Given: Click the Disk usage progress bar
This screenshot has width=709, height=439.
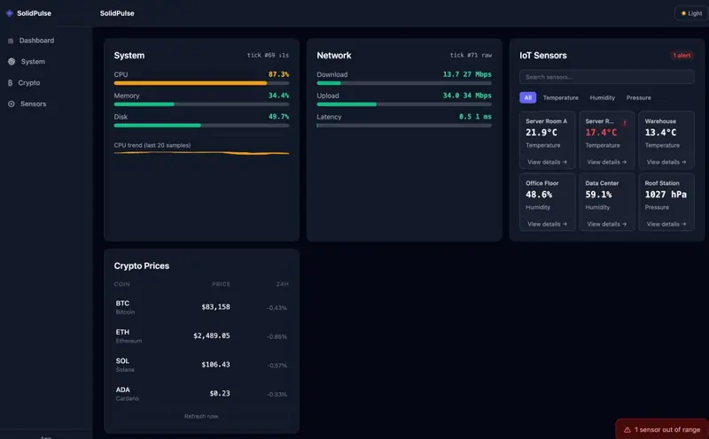Looking at the screenshot, I should [x=201, y=126].
